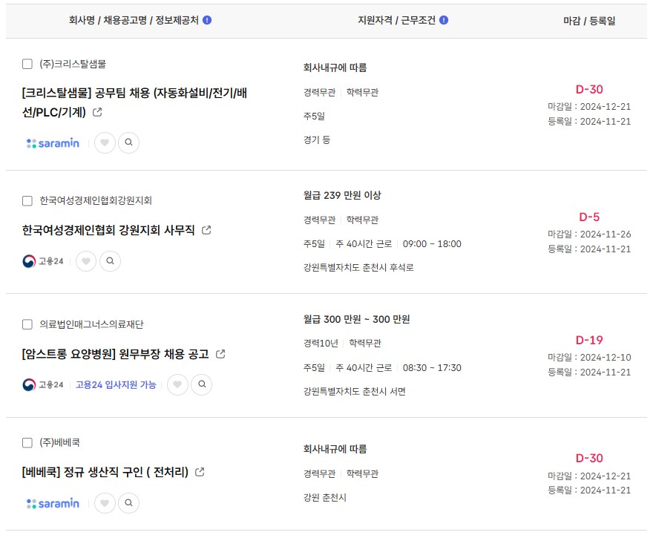Open [베베쿡] 정규 생산직 구인 posting
This screenshot has height=535, width=656.
coord(105,472)
